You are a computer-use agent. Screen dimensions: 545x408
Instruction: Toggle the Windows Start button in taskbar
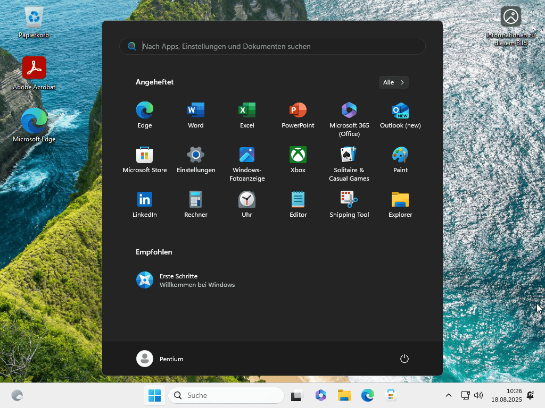pyautogui.click(x=154, y=395)
